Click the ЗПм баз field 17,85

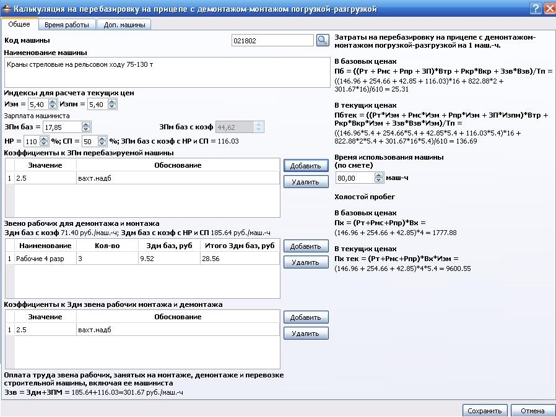tap(63, 127)
